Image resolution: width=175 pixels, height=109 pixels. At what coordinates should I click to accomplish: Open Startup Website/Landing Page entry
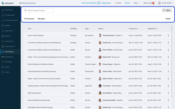39,100
